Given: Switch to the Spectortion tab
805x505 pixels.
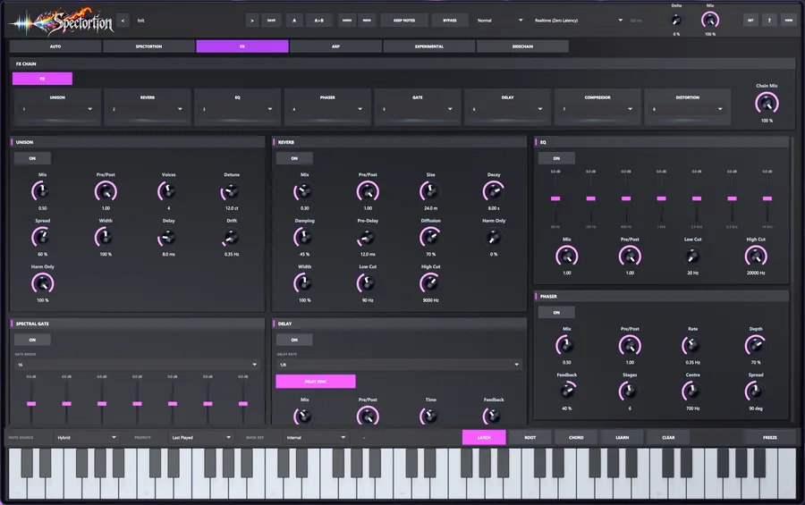Looking at the screenshot, I should click(148, 46).
